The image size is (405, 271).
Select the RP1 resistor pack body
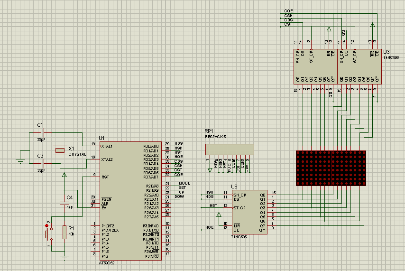[x=230, y=150]
